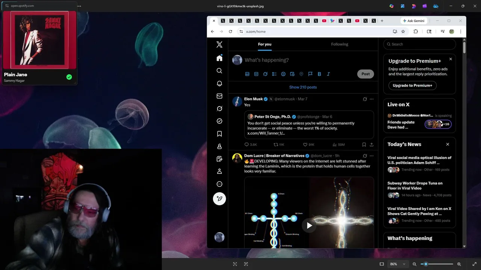Share Elon Musk's post
This screenshot has width=481, height=270.
click(x=372, y=144)
